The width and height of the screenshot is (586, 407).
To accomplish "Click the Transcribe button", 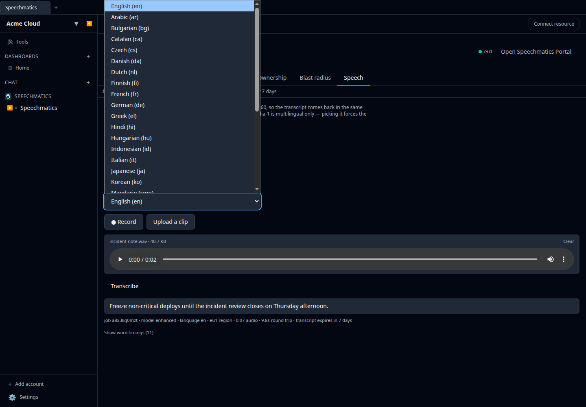I will [125, 286].
